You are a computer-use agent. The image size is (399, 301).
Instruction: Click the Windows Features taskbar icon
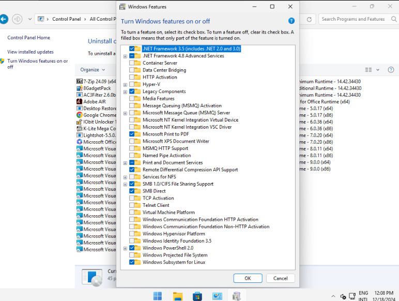tap(237, 296)
